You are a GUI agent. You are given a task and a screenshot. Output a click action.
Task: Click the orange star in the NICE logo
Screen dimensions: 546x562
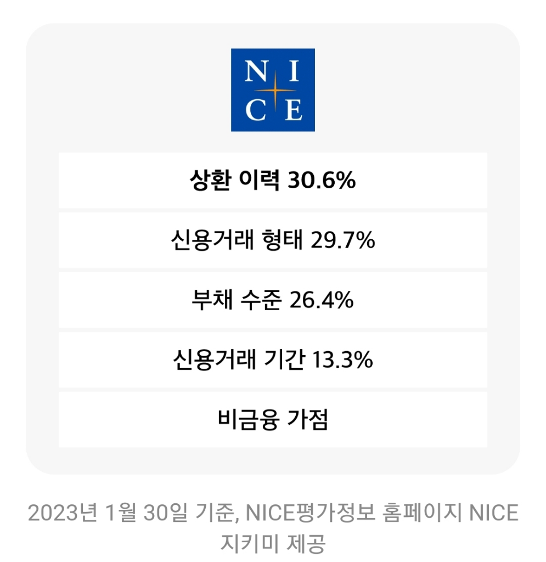click(275, 91)
